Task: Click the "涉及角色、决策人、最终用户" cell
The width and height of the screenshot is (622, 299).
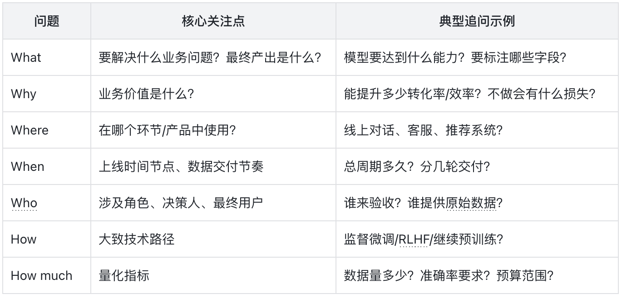Action: (x=181, y=203)
